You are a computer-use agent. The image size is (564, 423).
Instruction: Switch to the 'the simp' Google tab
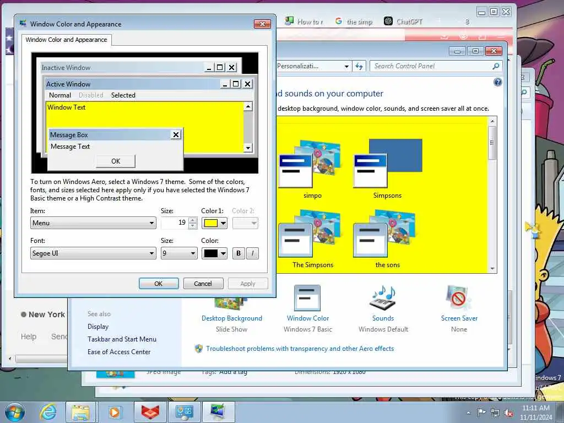click(x=354, y=21)
